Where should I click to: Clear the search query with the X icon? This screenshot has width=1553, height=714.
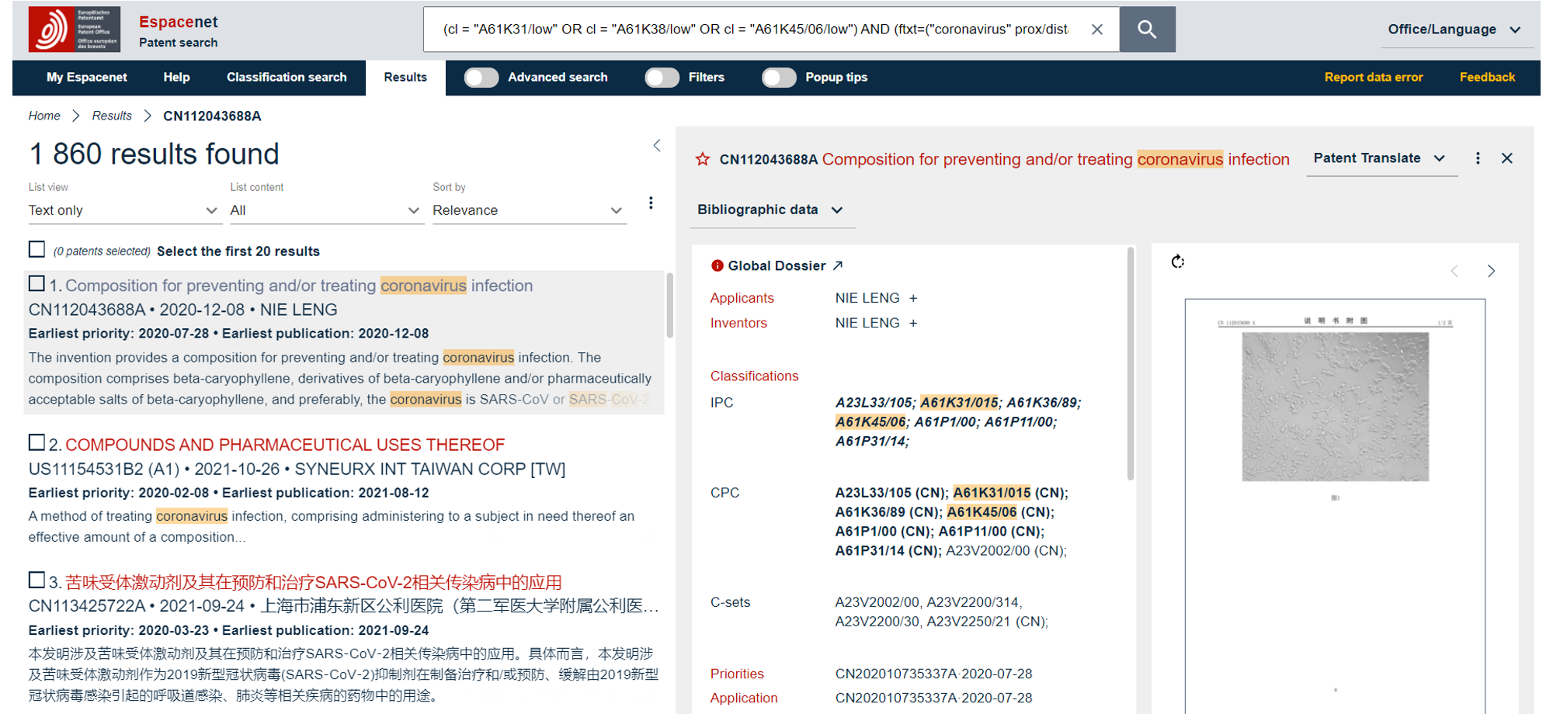[1096, 29]
